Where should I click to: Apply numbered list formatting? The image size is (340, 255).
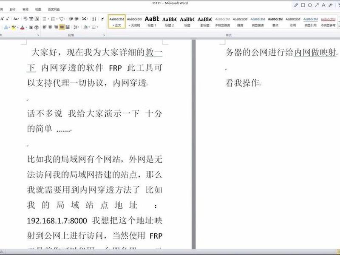click(x=53, y=19)
